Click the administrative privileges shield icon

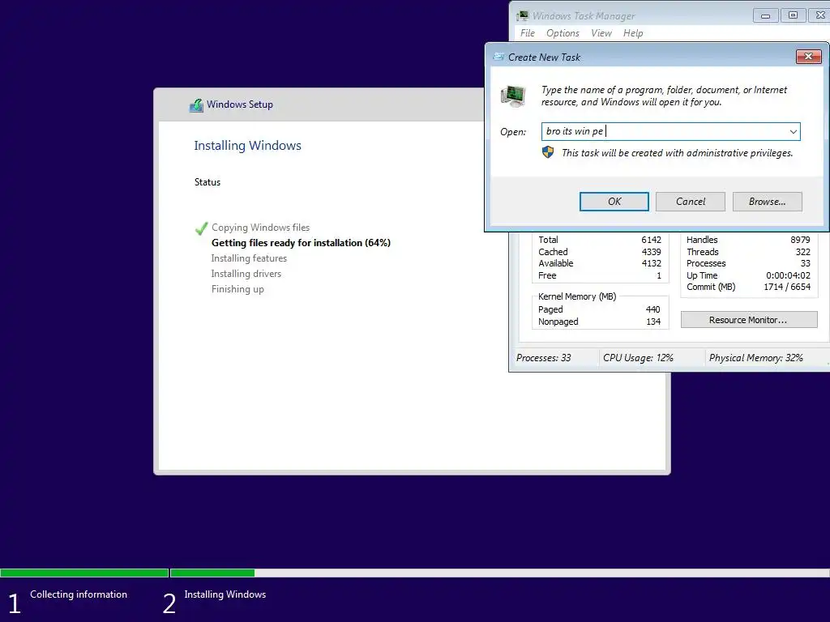click(548, 153)
